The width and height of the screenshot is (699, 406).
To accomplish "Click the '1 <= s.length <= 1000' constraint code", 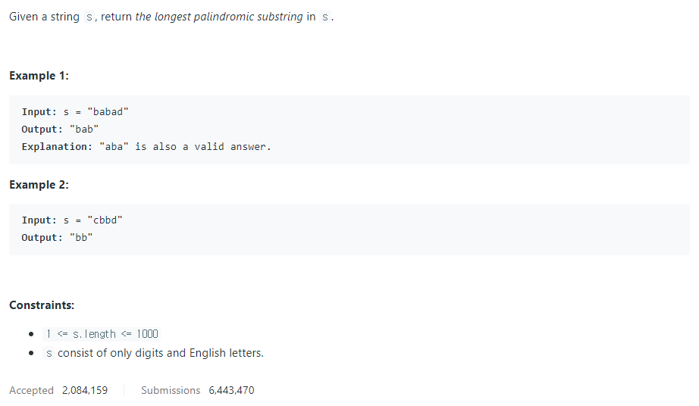I will [102, 334].
